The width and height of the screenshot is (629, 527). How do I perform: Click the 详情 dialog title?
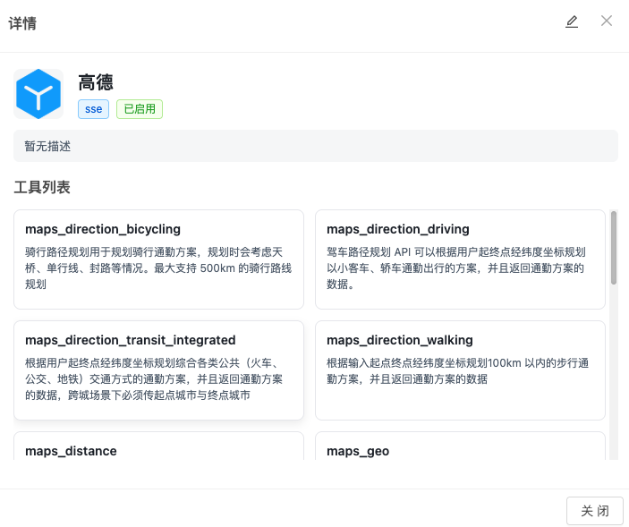click(22, 22)
